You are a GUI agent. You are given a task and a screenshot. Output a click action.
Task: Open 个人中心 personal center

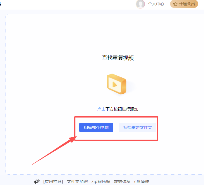[156, 4]
